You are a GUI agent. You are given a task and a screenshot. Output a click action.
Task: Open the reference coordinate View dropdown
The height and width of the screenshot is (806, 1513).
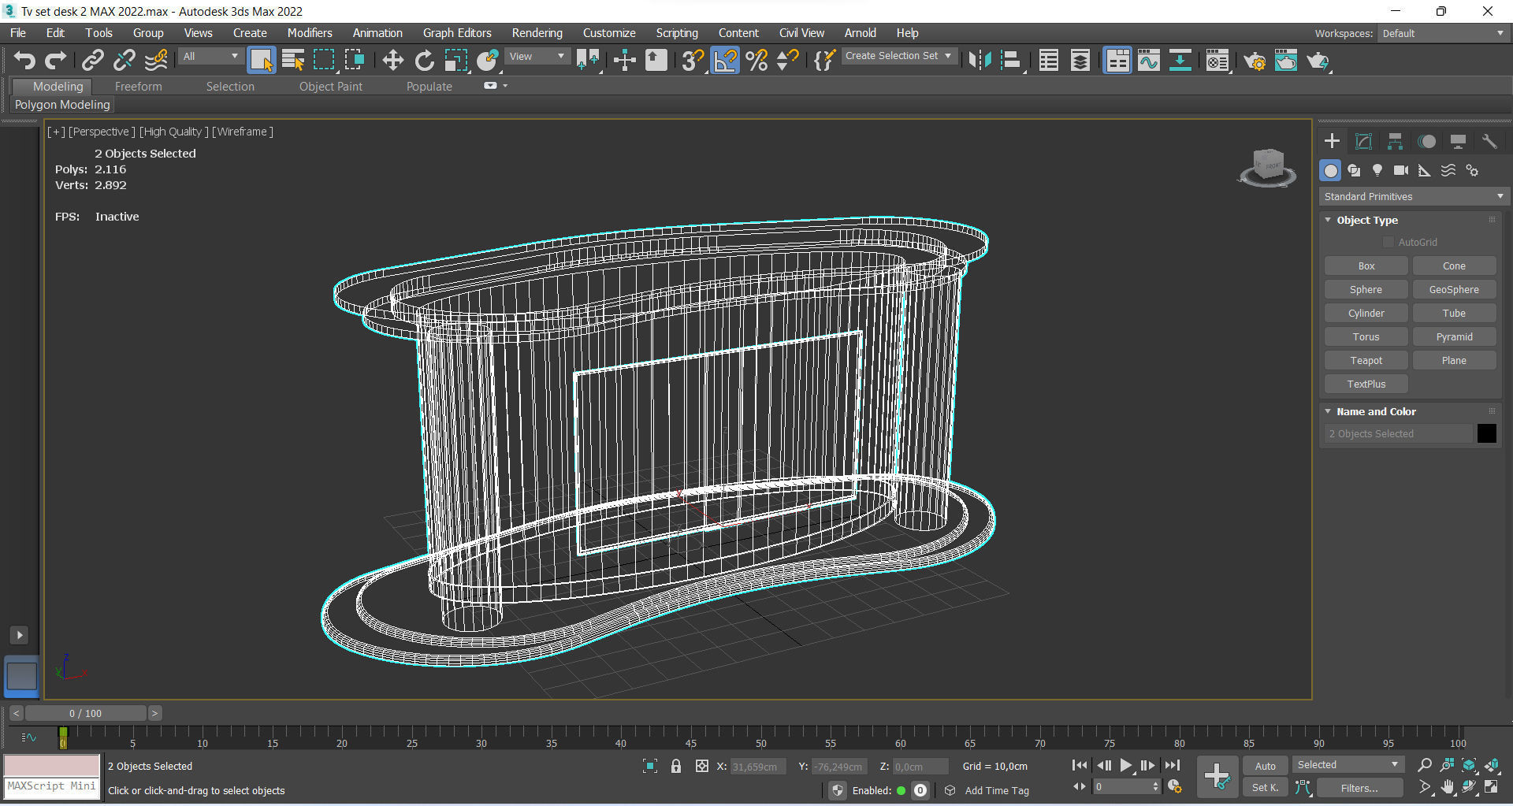pyautogui.click(x=537, y=57)
